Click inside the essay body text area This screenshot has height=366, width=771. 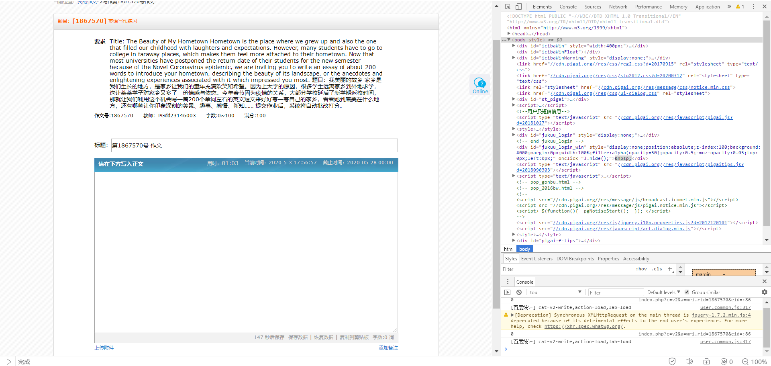(x=246, y=252)
